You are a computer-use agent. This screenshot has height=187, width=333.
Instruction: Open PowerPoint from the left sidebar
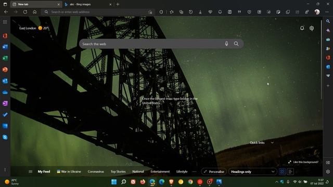[5, 70]
